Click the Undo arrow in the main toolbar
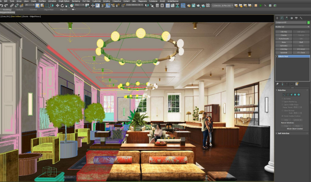 tap(2, 6)
